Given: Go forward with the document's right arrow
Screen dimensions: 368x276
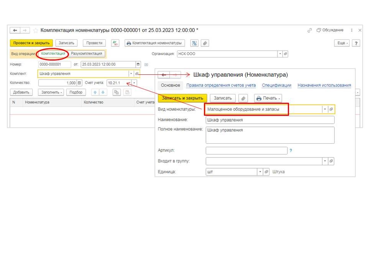Looking at the screenshot, I should 25,30.
